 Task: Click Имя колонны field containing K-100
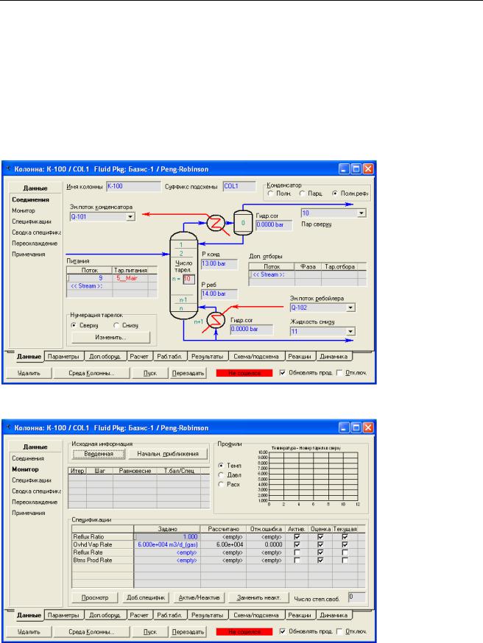pyautogui.click(x=133, y=186)
